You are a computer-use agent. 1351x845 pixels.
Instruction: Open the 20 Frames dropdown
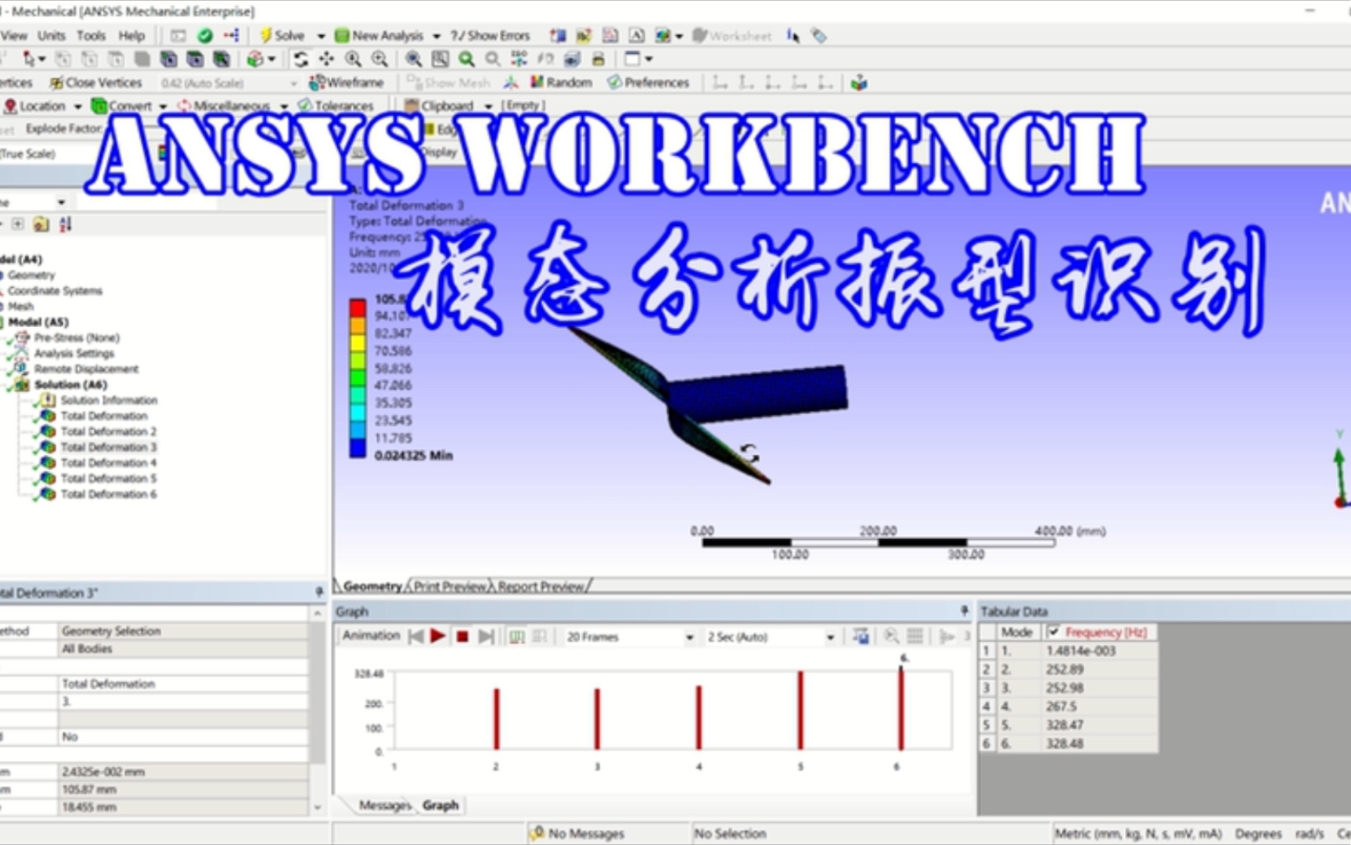(x=689, y=638)
